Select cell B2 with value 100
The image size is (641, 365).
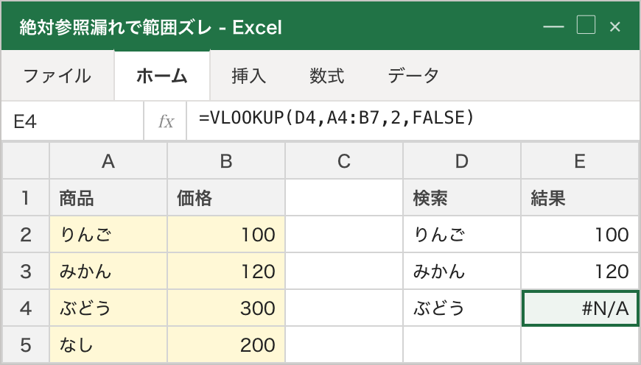[226, 234]
